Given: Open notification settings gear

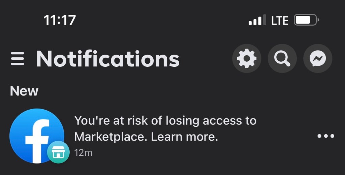Looking at the screenshot, I should [x=247, y=59].
